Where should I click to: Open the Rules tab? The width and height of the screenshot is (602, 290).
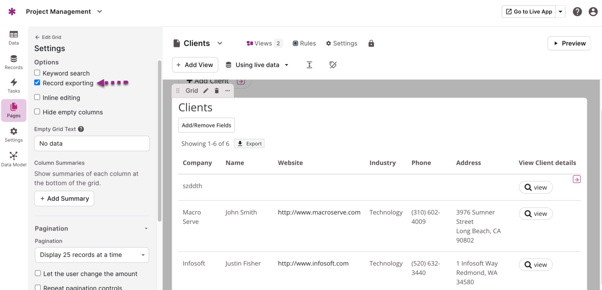[304, 43]
